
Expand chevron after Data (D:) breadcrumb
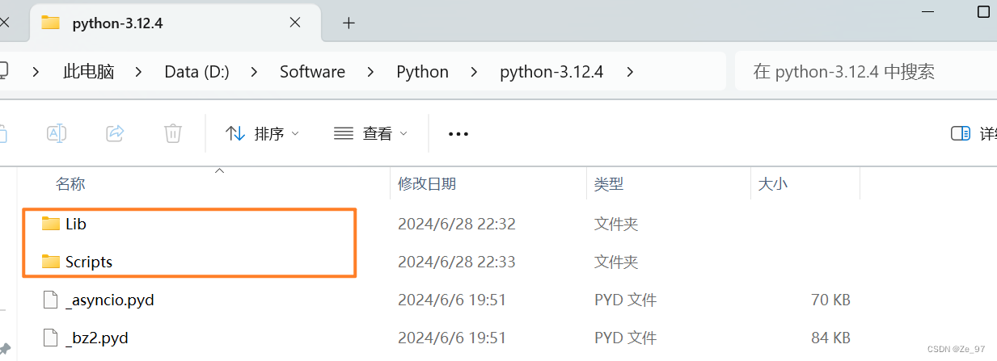[x=255, y=72]
